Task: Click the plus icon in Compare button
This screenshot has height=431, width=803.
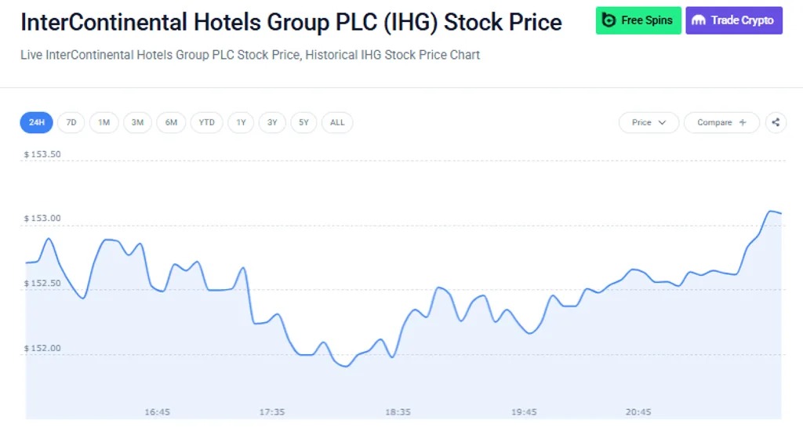Action: pos(743,122)
